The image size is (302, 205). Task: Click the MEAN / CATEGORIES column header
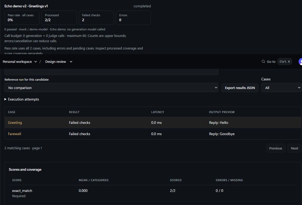tap(94, 180)
